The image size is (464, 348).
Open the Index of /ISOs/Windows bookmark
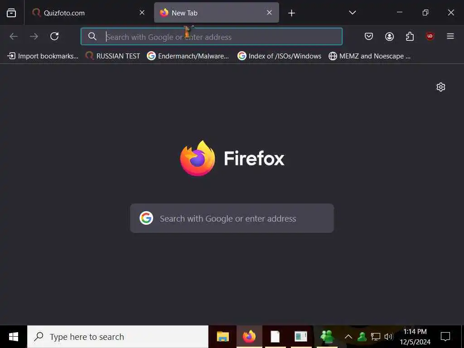[x=279, y=56]
